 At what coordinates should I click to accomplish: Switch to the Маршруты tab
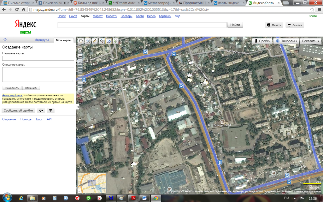coord(42,40)
